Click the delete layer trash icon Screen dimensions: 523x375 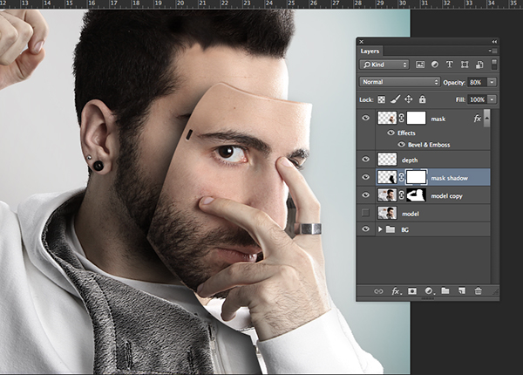478,290
